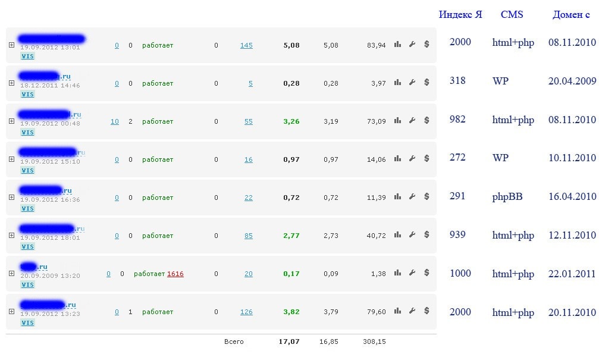Open the 145 link in first row

246,45
